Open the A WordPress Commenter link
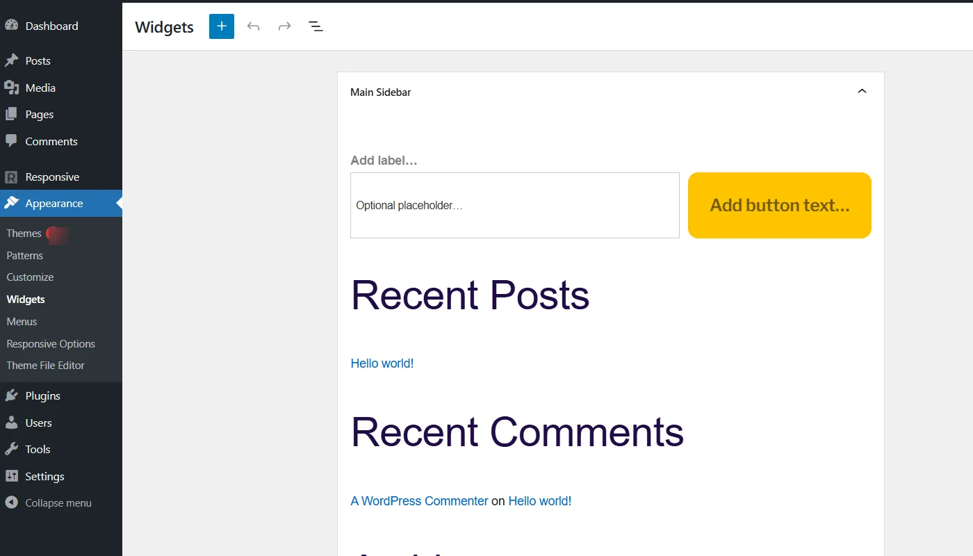Screen dimensions: 973x556 [420, 500]
